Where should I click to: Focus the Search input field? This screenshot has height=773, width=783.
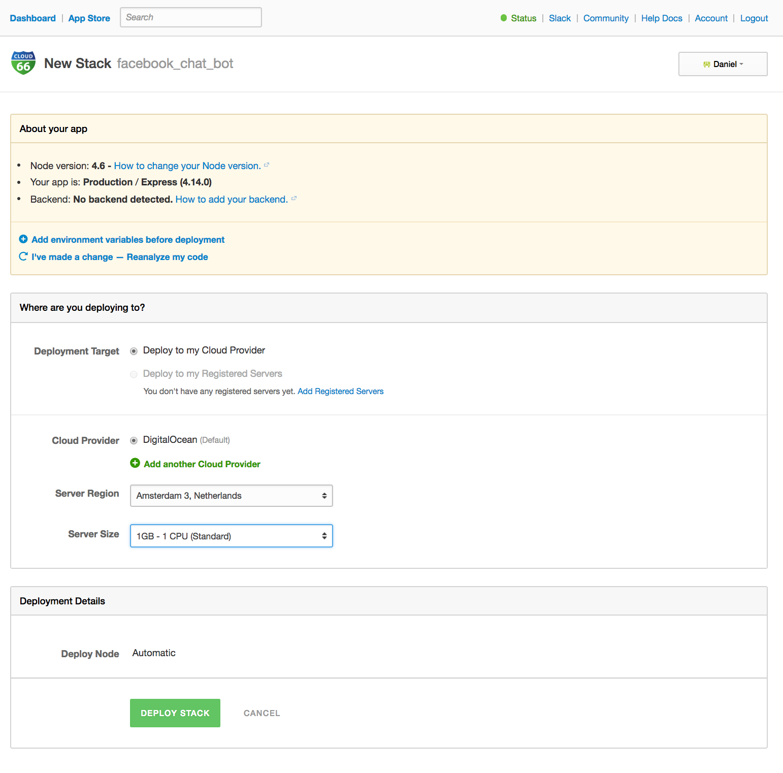[x=191, y=17]
